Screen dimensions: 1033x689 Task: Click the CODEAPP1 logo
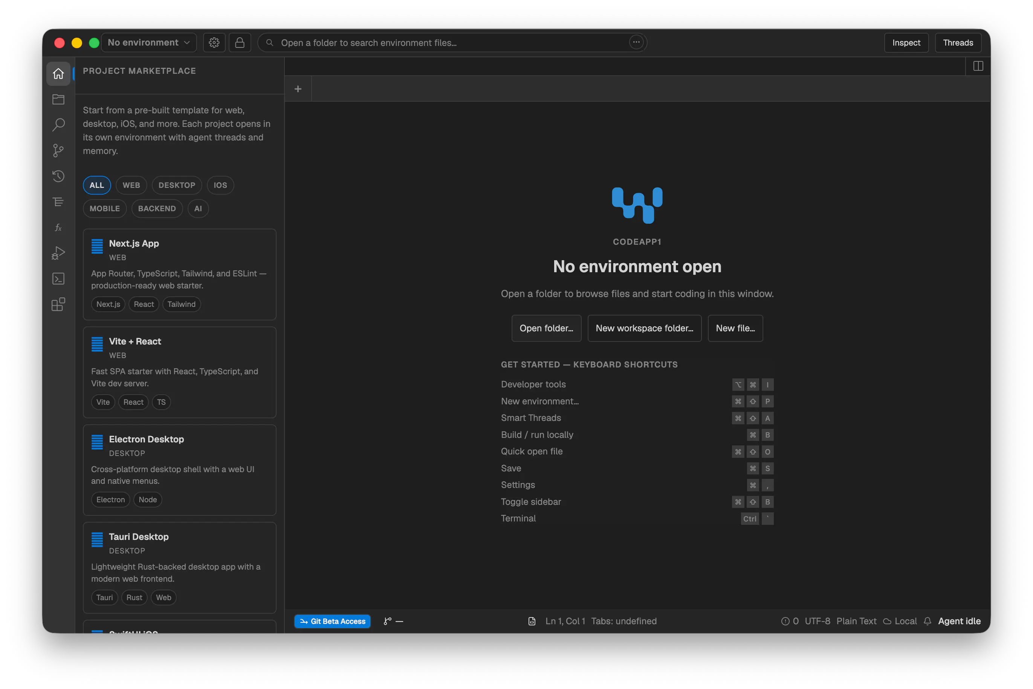point(637,205)
